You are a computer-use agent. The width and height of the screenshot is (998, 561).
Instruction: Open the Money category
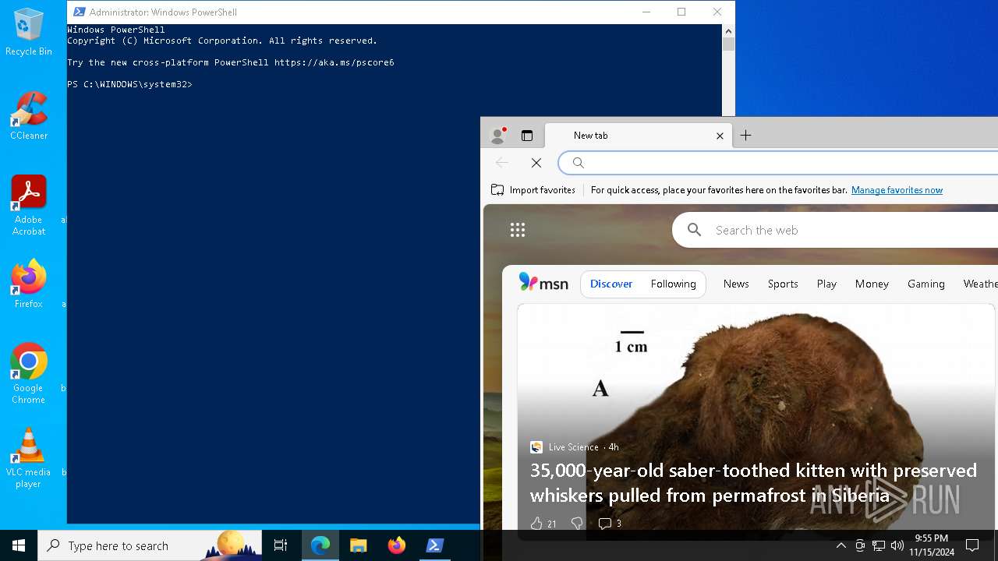(872, 284)
